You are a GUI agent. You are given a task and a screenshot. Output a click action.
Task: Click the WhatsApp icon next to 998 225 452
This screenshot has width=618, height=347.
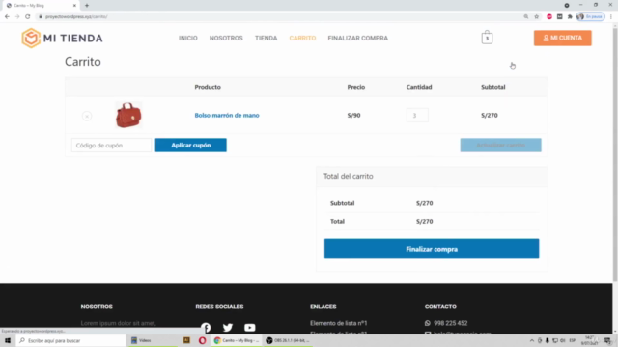click(x=428, y=323)
